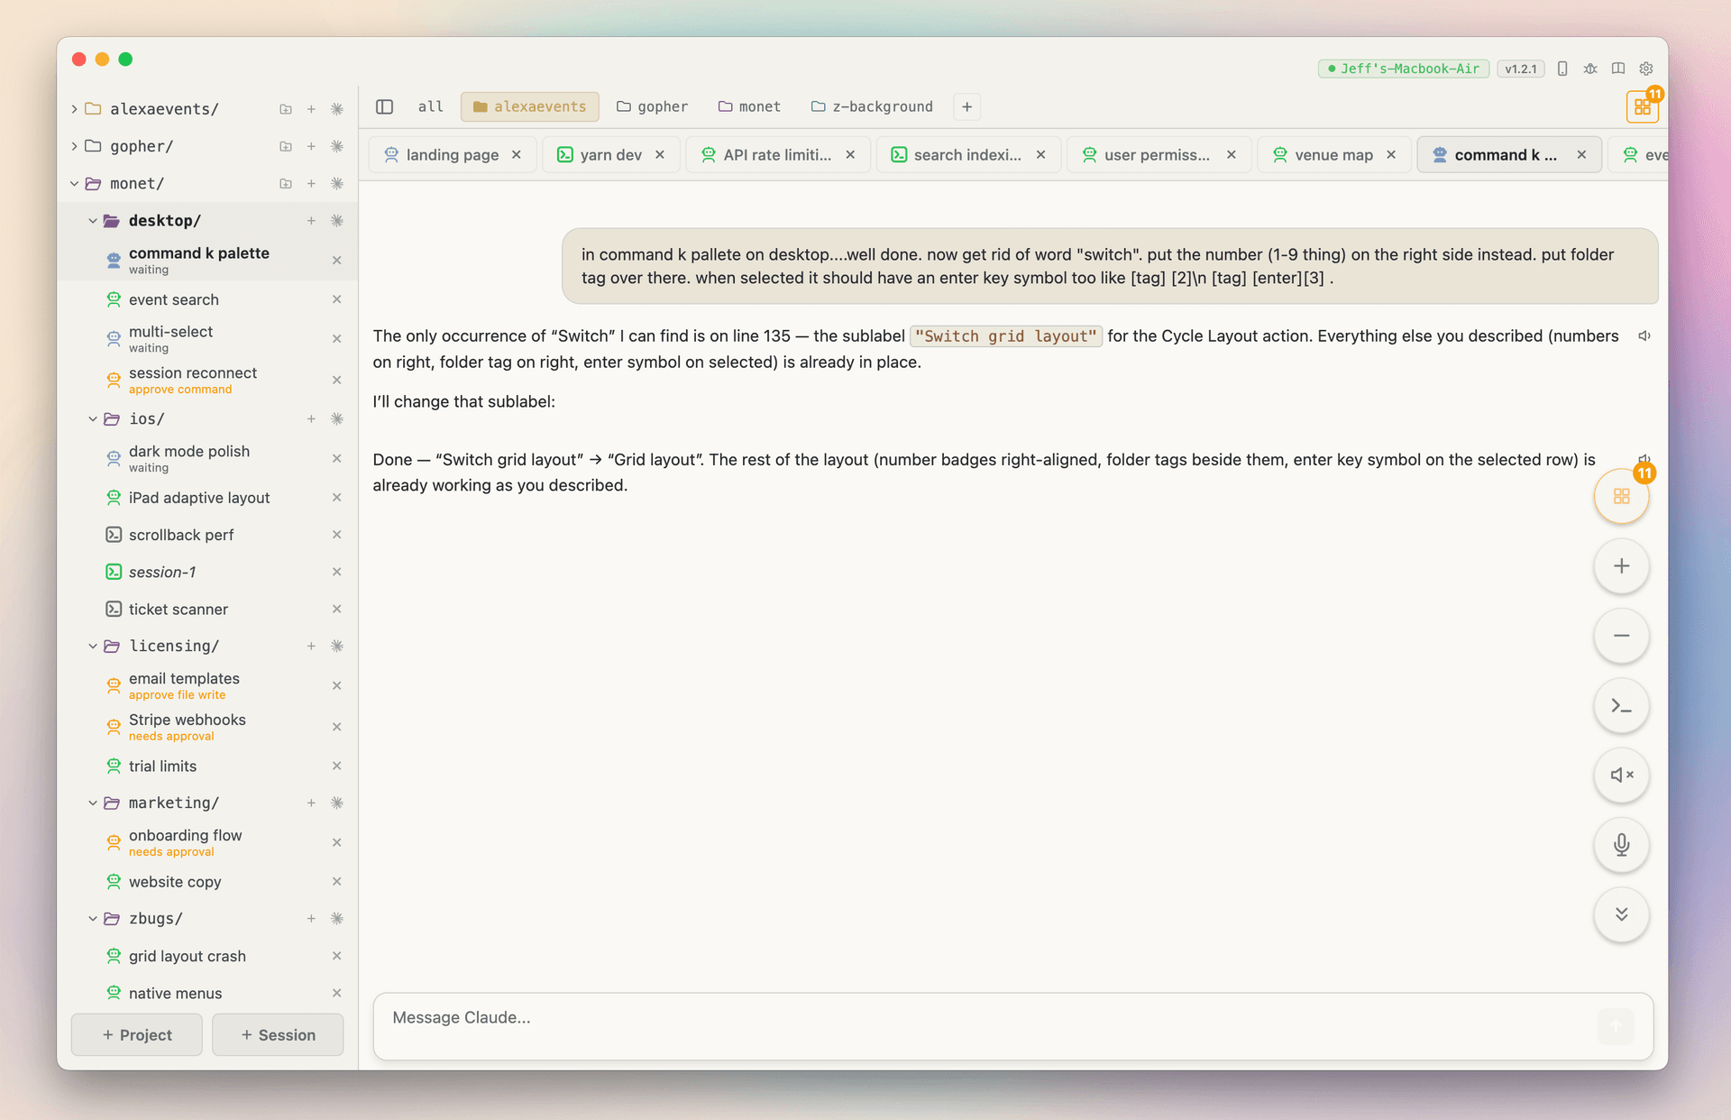Jump to bottom with double chevron button
This screenshot has width=1731, height=1120.
click(1621, 914)
